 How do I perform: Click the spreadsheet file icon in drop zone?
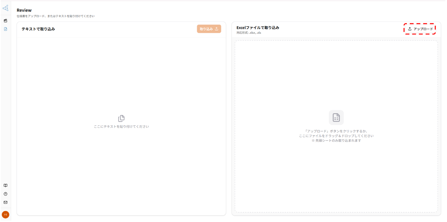click(336, 117)
